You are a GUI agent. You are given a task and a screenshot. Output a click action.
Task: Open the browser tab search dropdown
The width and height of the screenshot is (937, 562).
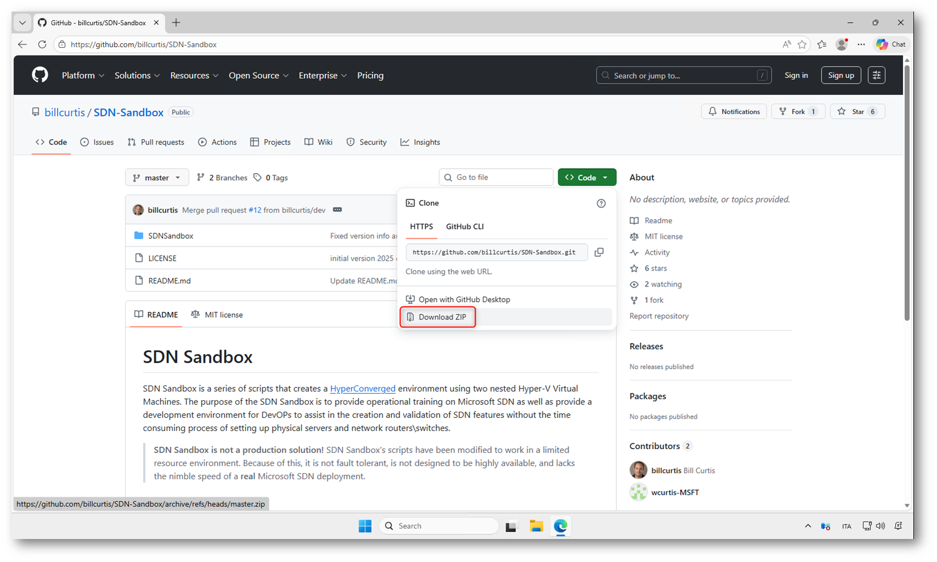tap(22, 22)
